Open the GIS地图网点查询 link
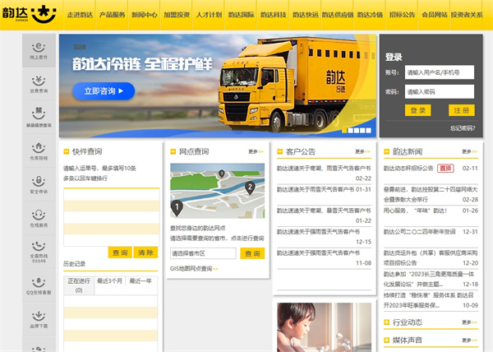The image size is (493, 352). pyautogui.click(x=194, y=269)
